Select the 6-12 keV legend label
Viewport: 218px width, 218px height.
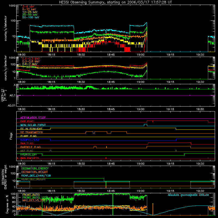pos(29,9)
